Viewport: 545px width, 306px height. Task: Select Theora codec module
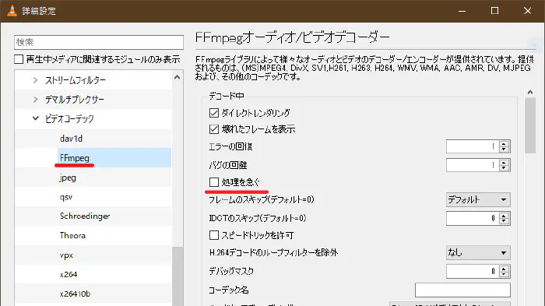pyautogui.click(x=72, y=235)
